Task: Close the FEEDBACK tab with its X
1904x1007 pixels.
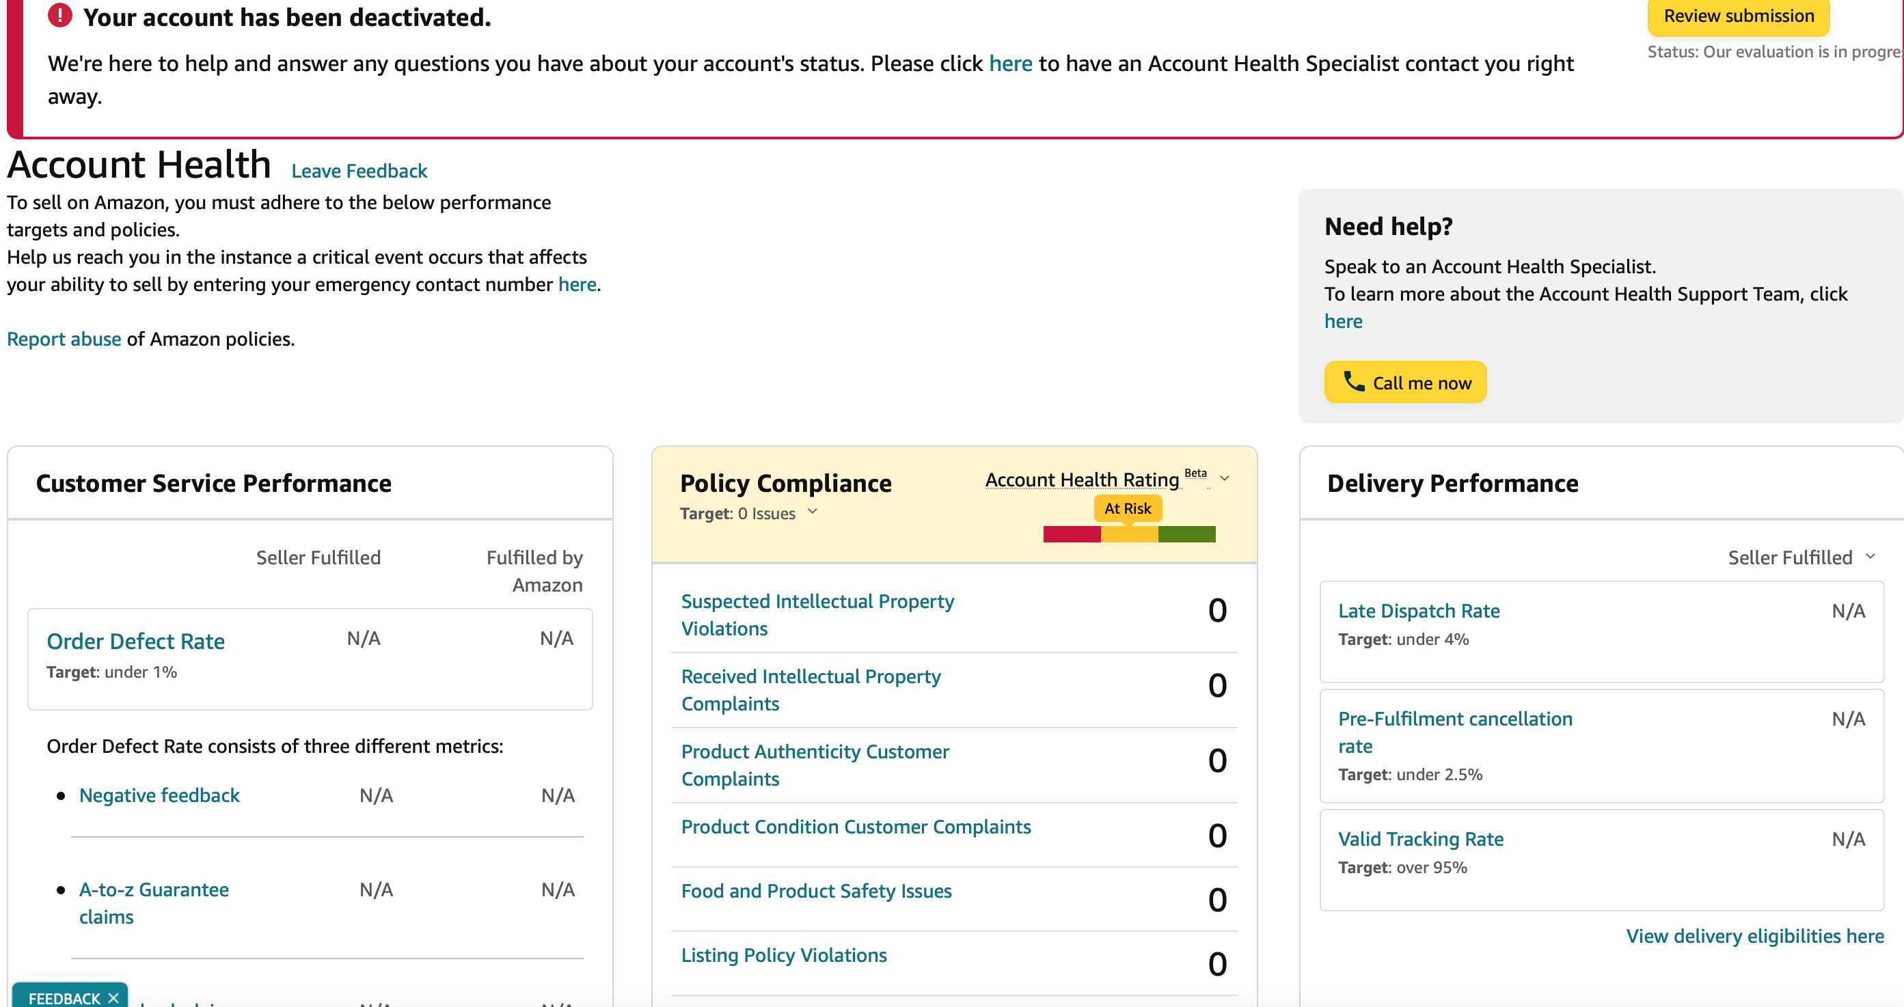Action: (113, 997)
